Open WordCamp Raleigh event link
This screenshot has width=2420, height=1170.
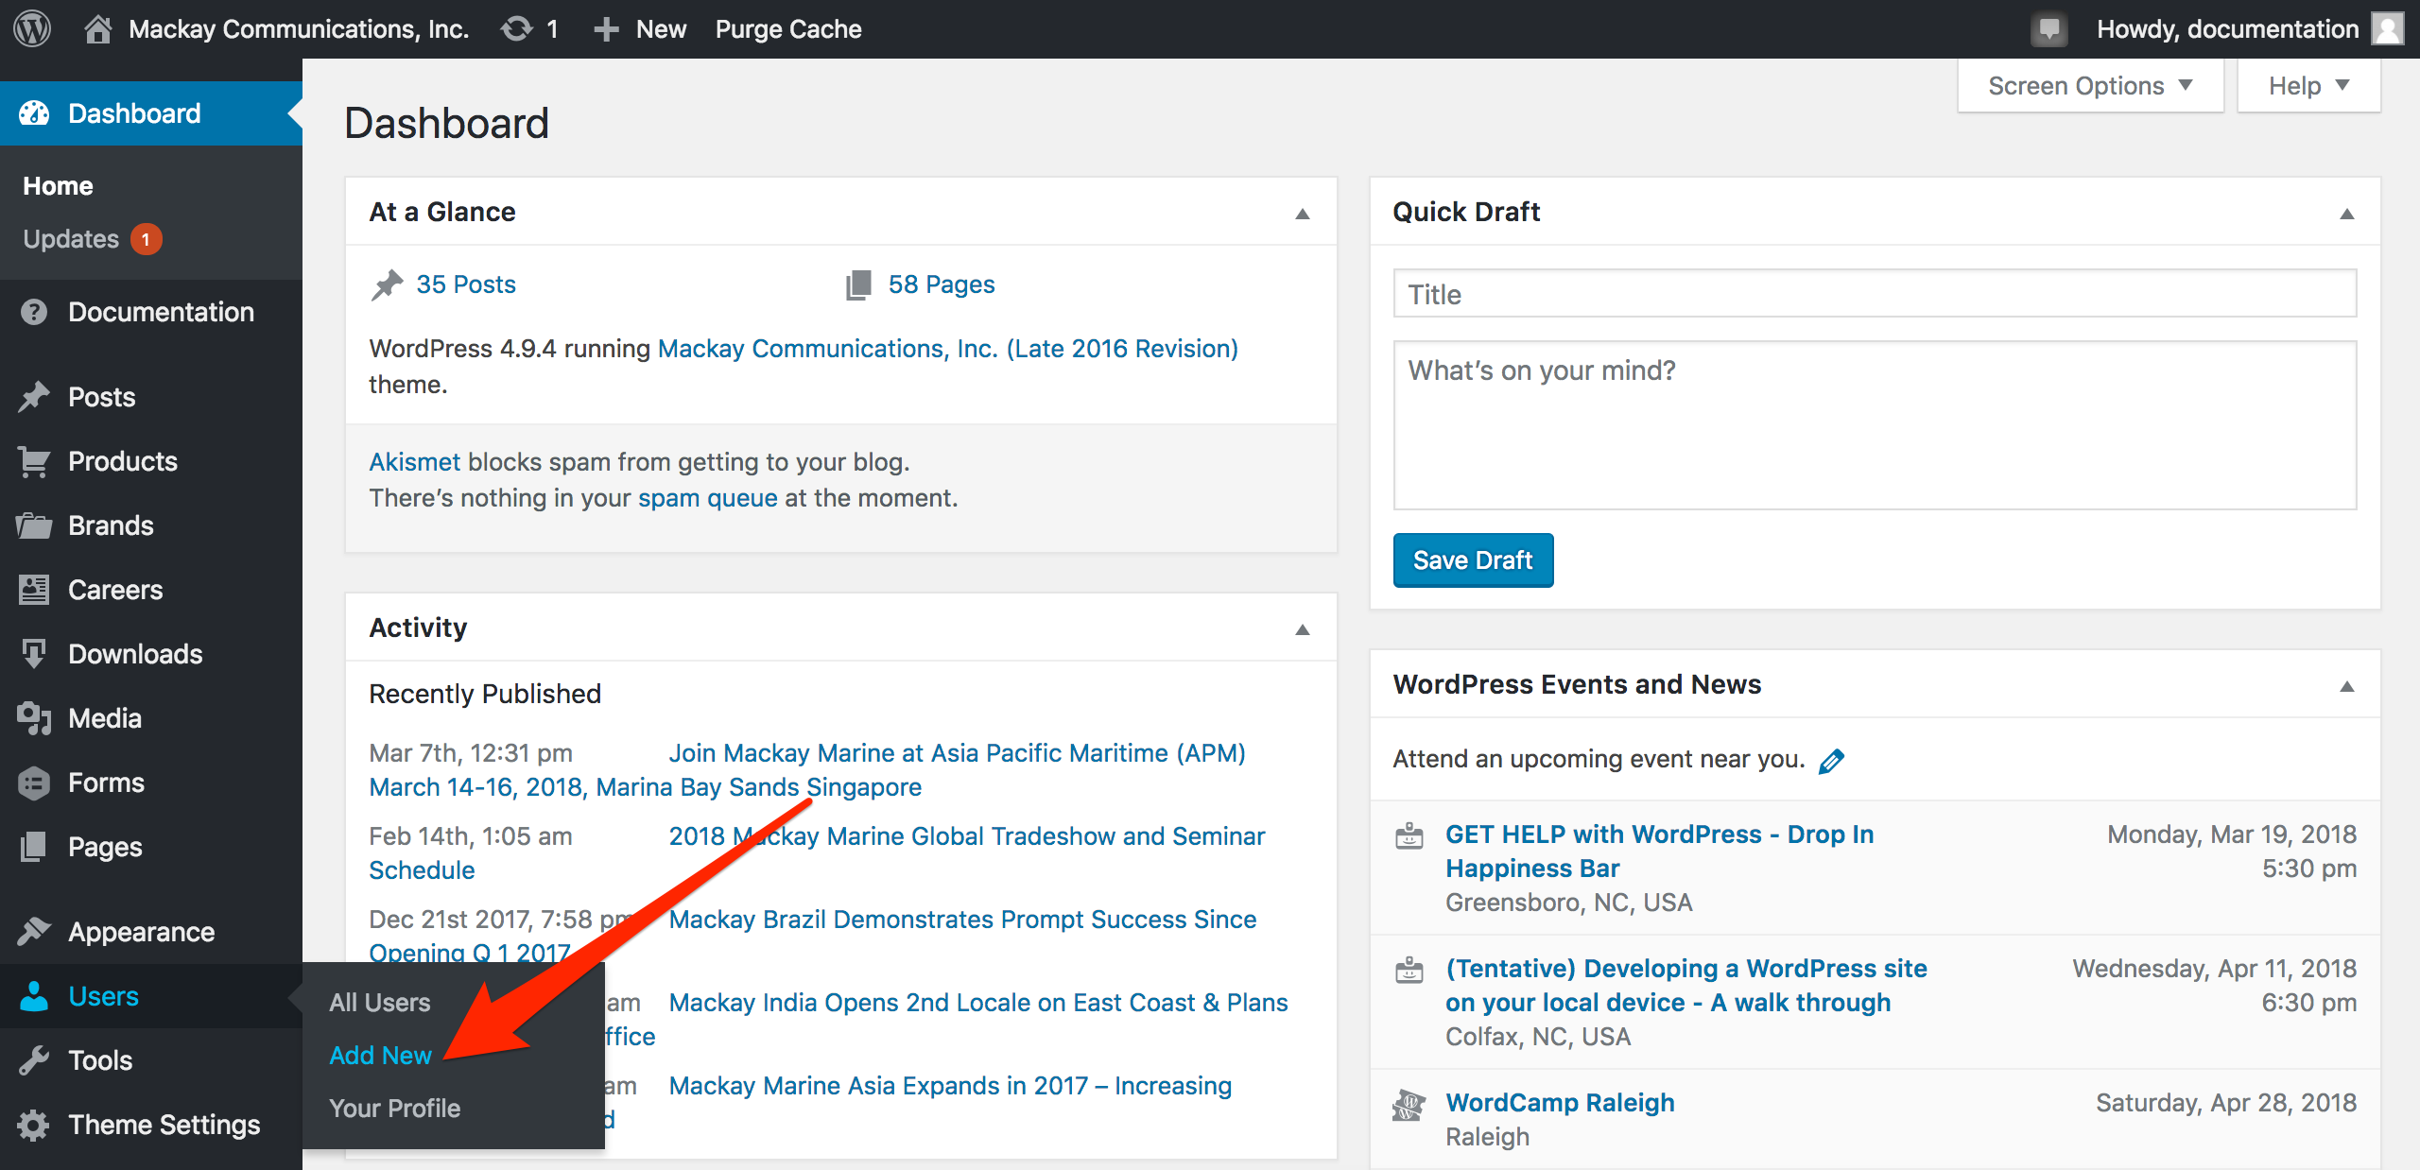[x=1560, y=1103]
